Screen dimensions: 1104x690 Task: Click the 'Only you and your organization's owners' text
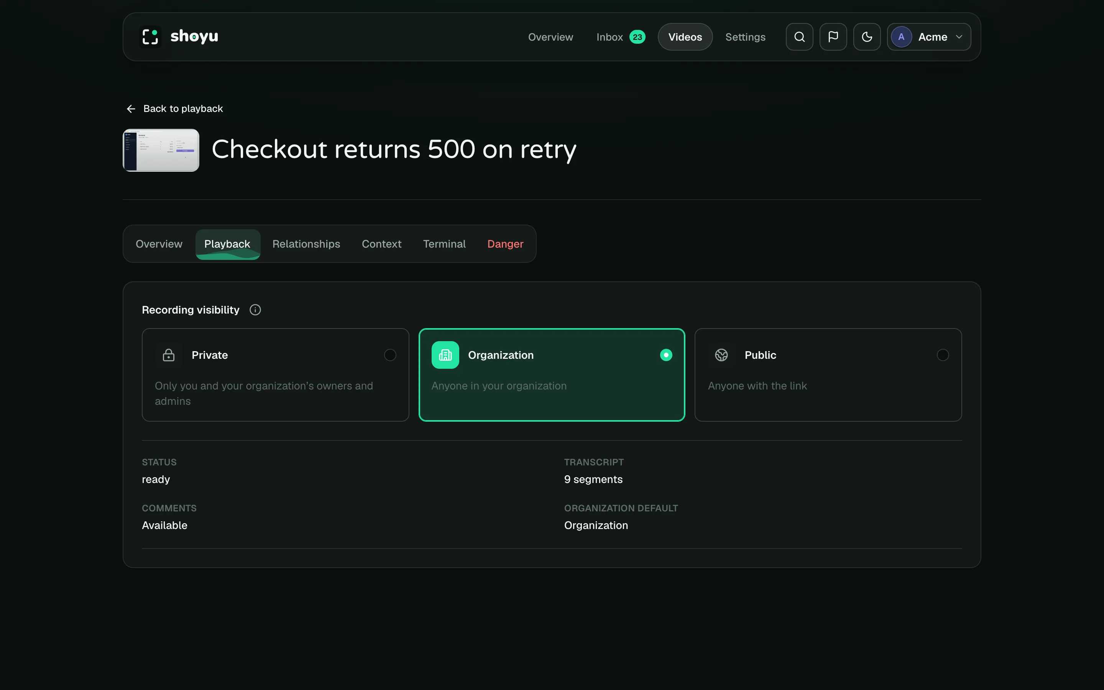point(264,393)
